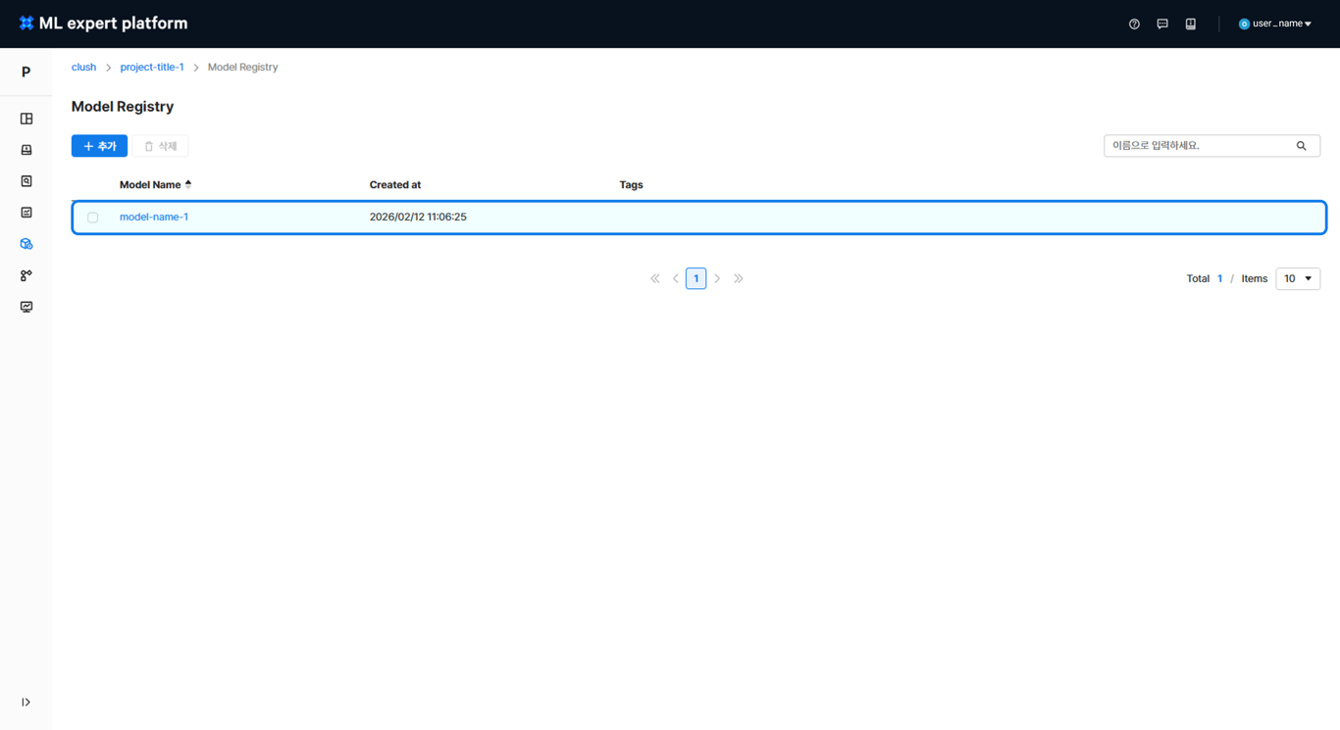
Task: Select the Model Registry cube icon in sidebar
Action: click(x=26, y=244)
